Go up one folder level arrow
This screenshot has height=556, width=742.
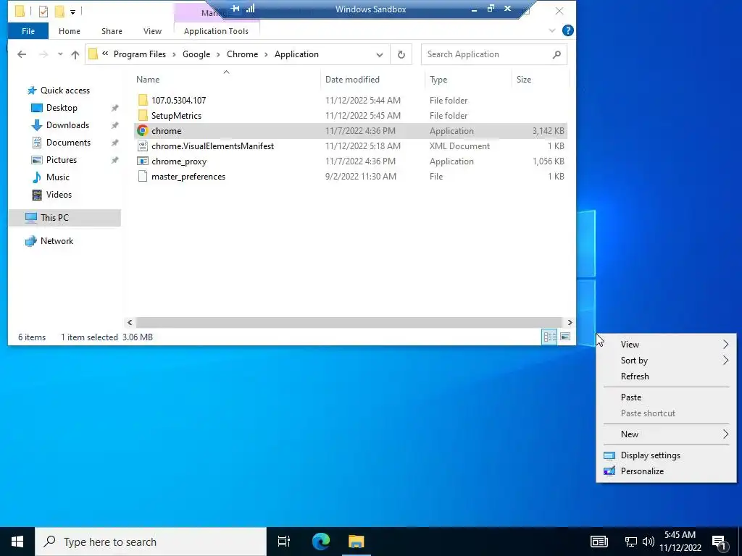tap(75, 54)
